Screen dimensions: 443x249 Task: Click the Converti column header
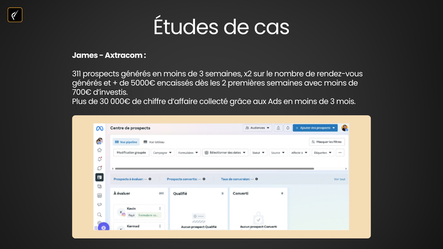[x=240, y=194]
